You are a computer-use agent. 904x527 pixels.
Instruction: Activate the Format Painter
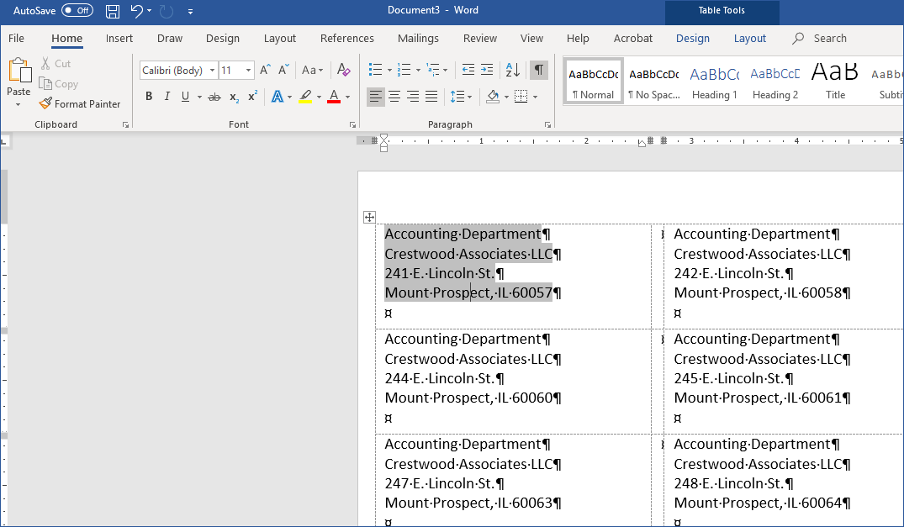(x=80, y=103)
